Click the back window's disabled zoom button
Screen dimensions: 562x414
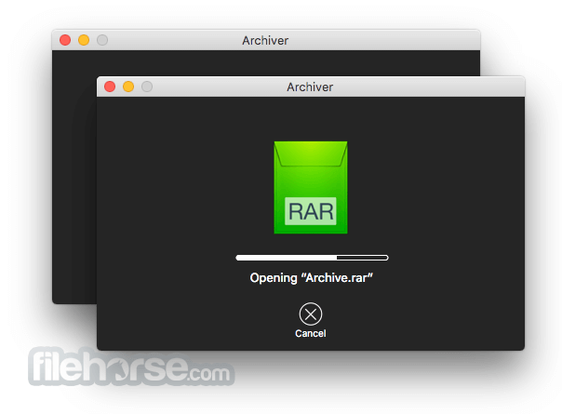coord(102,40)
